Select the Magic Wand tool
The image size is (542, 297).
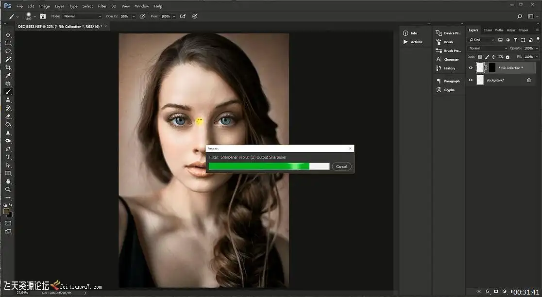point(8,59)
